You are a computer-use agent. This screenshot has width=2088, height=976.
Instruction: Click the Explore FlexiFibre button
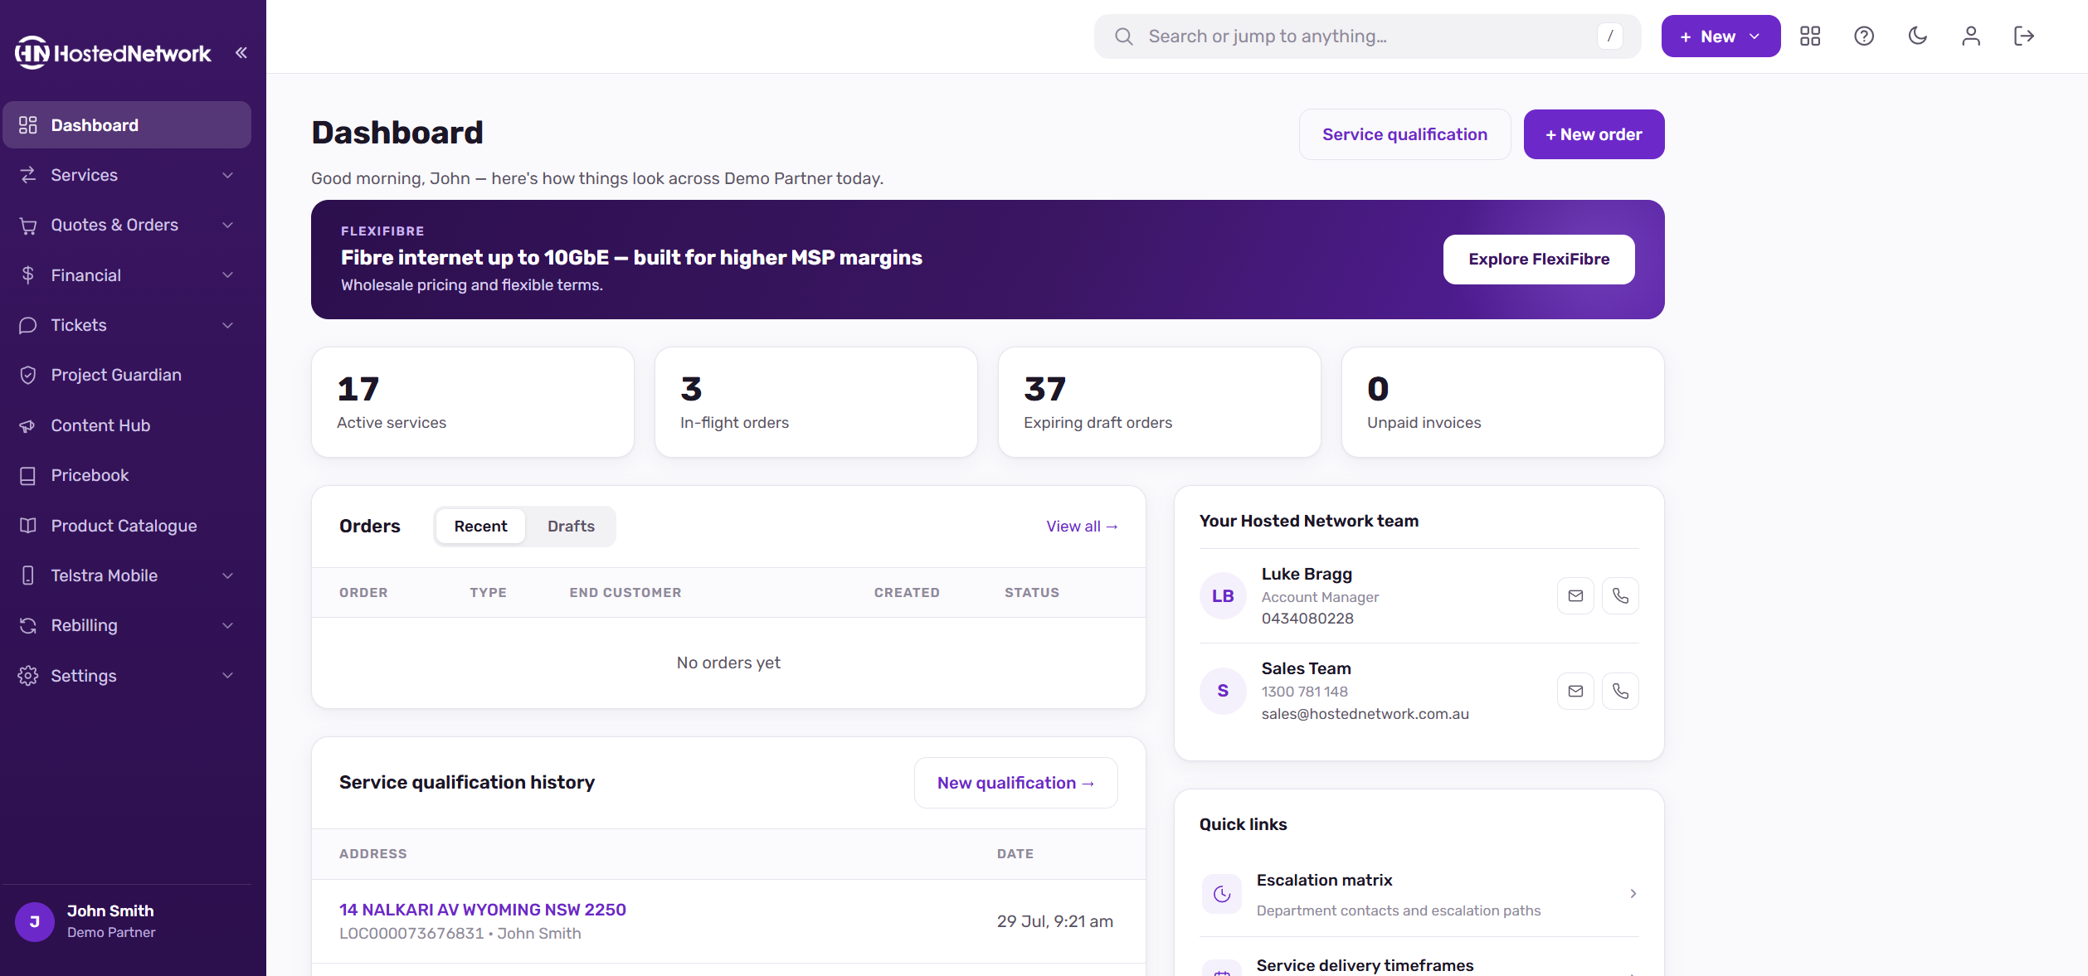(1539, 260)
